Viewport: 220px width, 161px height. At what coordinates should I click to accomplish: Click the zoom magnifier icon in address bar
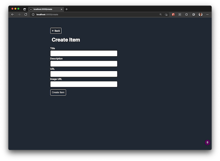[161, 14]
